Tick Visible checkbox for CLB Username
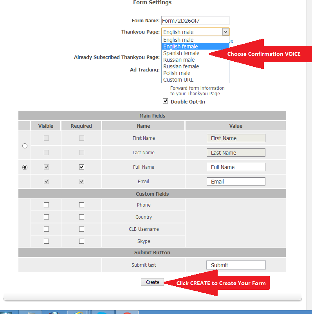This screenshot has height=314, width=312. point(46,229)
